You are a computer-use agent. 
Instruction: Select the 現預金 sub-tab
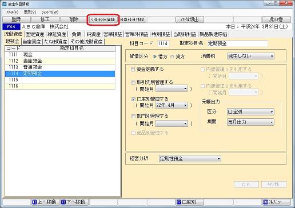click(x=13, y=42)
